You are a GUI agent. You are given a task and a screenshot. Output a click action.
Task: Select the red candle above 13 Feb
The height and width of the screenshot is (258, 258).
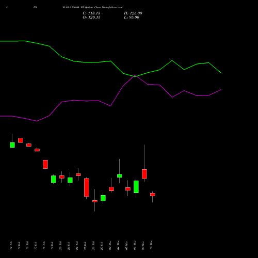click(21, 140)
